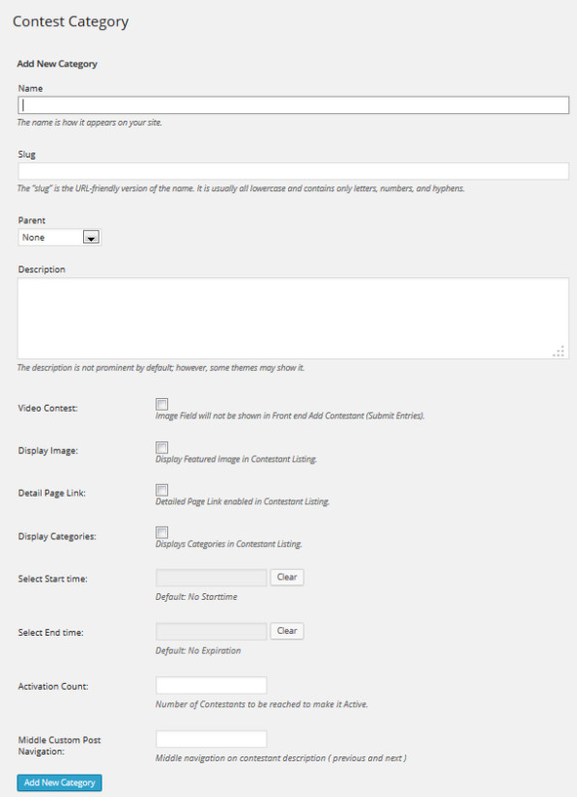This screenshot has height=797, width=577.
Task: Open the Parent dropdown arrow
Action: click(x=91, y=238)
